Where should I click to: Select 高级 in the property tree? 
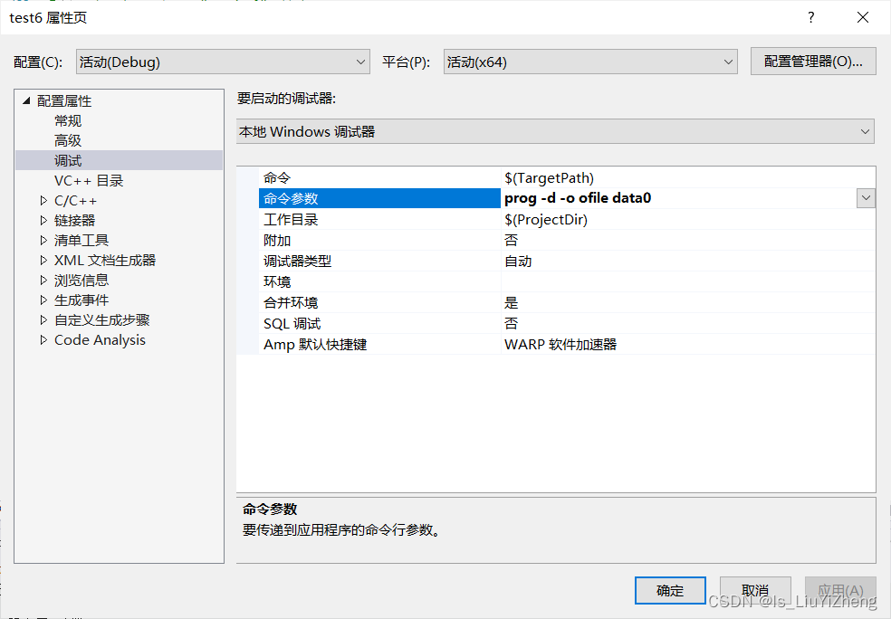68,141
